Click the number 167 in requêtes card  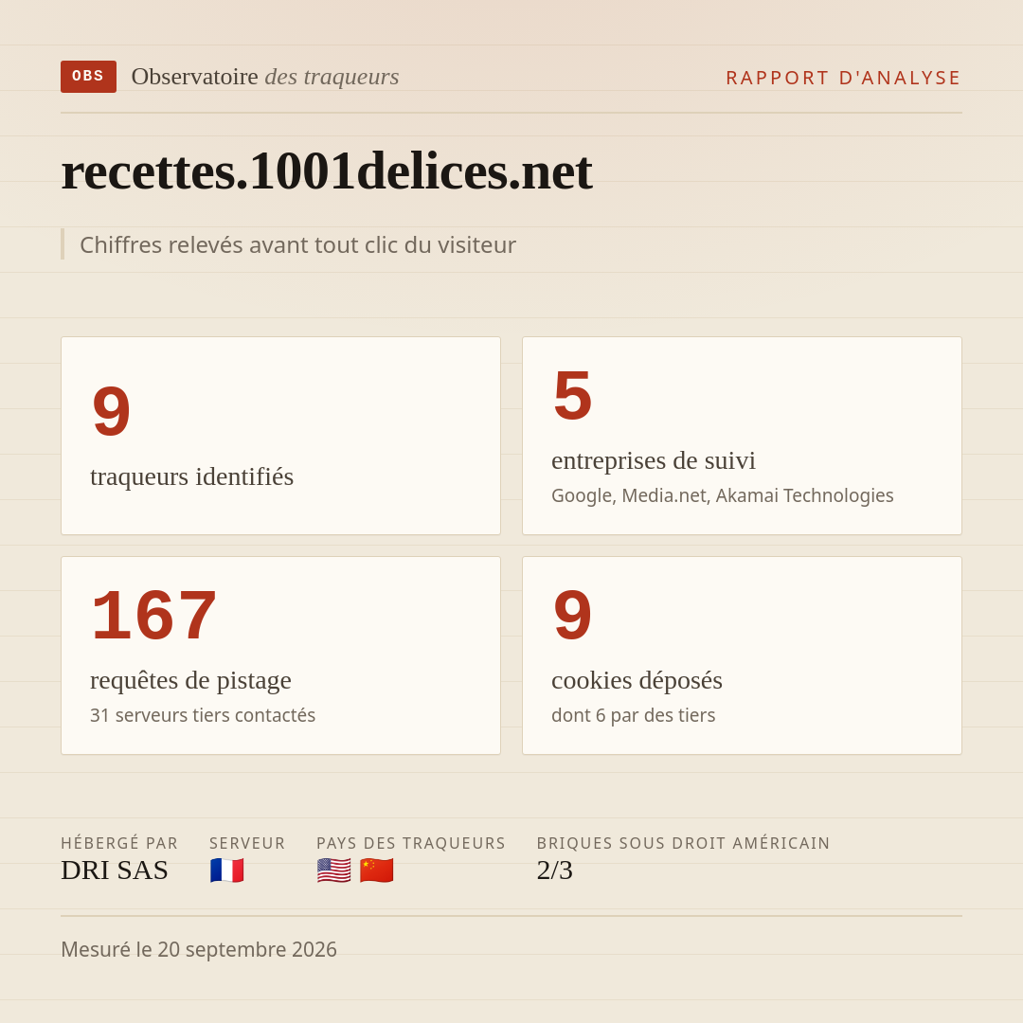[x=154, y=616]
